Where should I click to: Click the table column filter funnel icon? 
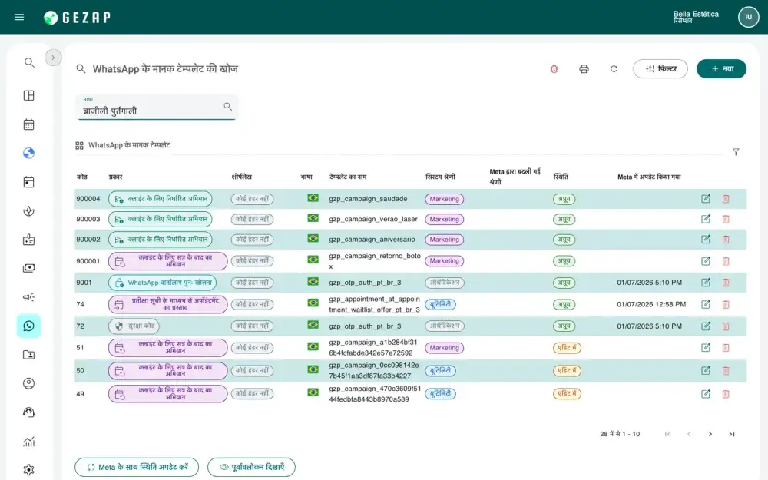click(736, 152)
